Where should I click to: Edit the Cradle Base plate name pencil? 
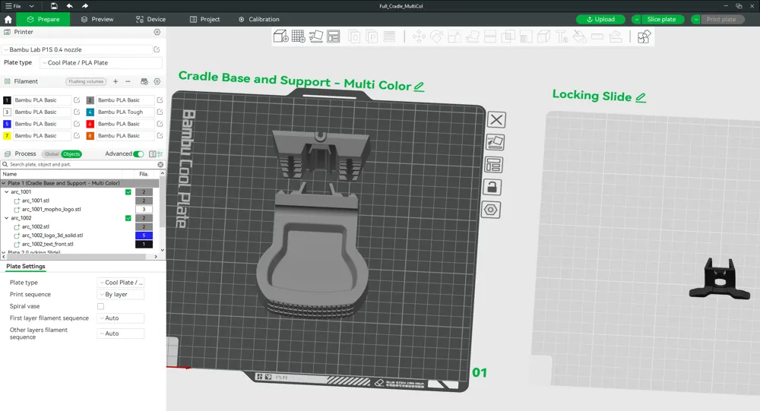coord(420,87)
